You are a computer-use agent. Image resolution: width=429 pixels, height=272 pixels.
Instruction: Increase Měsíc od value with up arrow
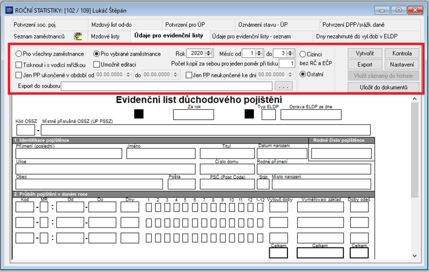coord(260,51)
